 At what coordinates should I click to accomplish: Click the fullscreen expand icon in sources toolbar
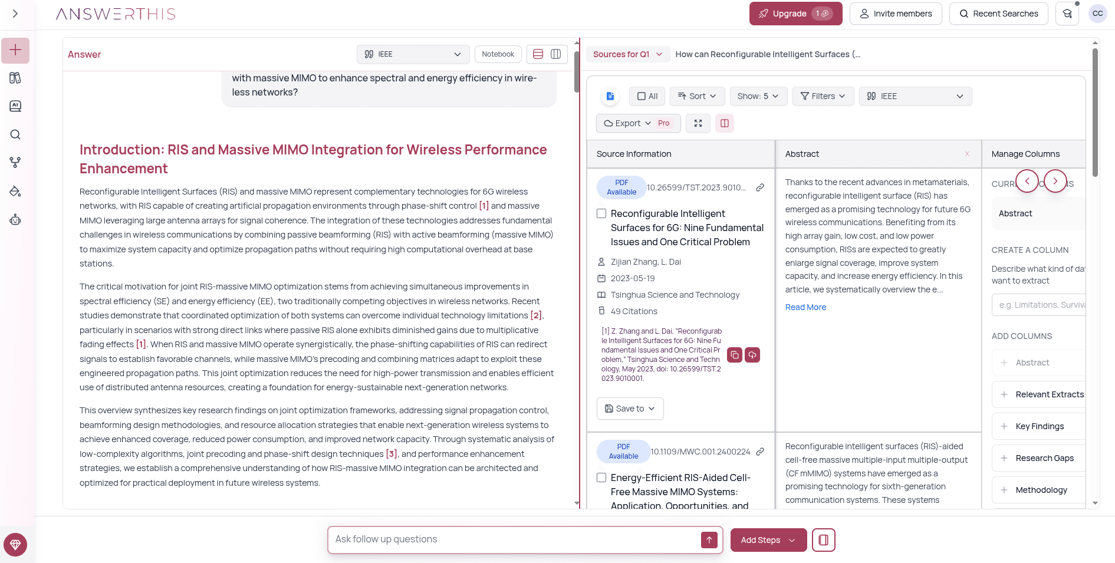(698, 123)
